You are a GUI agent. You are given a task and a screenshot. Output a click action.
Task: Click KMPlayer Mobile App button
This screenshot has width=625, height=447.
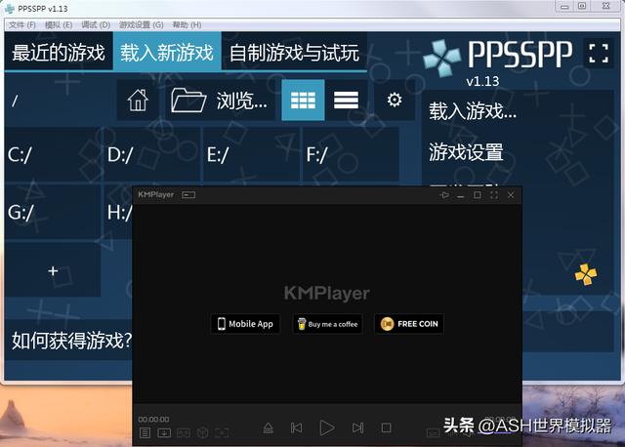coord(245,324)
